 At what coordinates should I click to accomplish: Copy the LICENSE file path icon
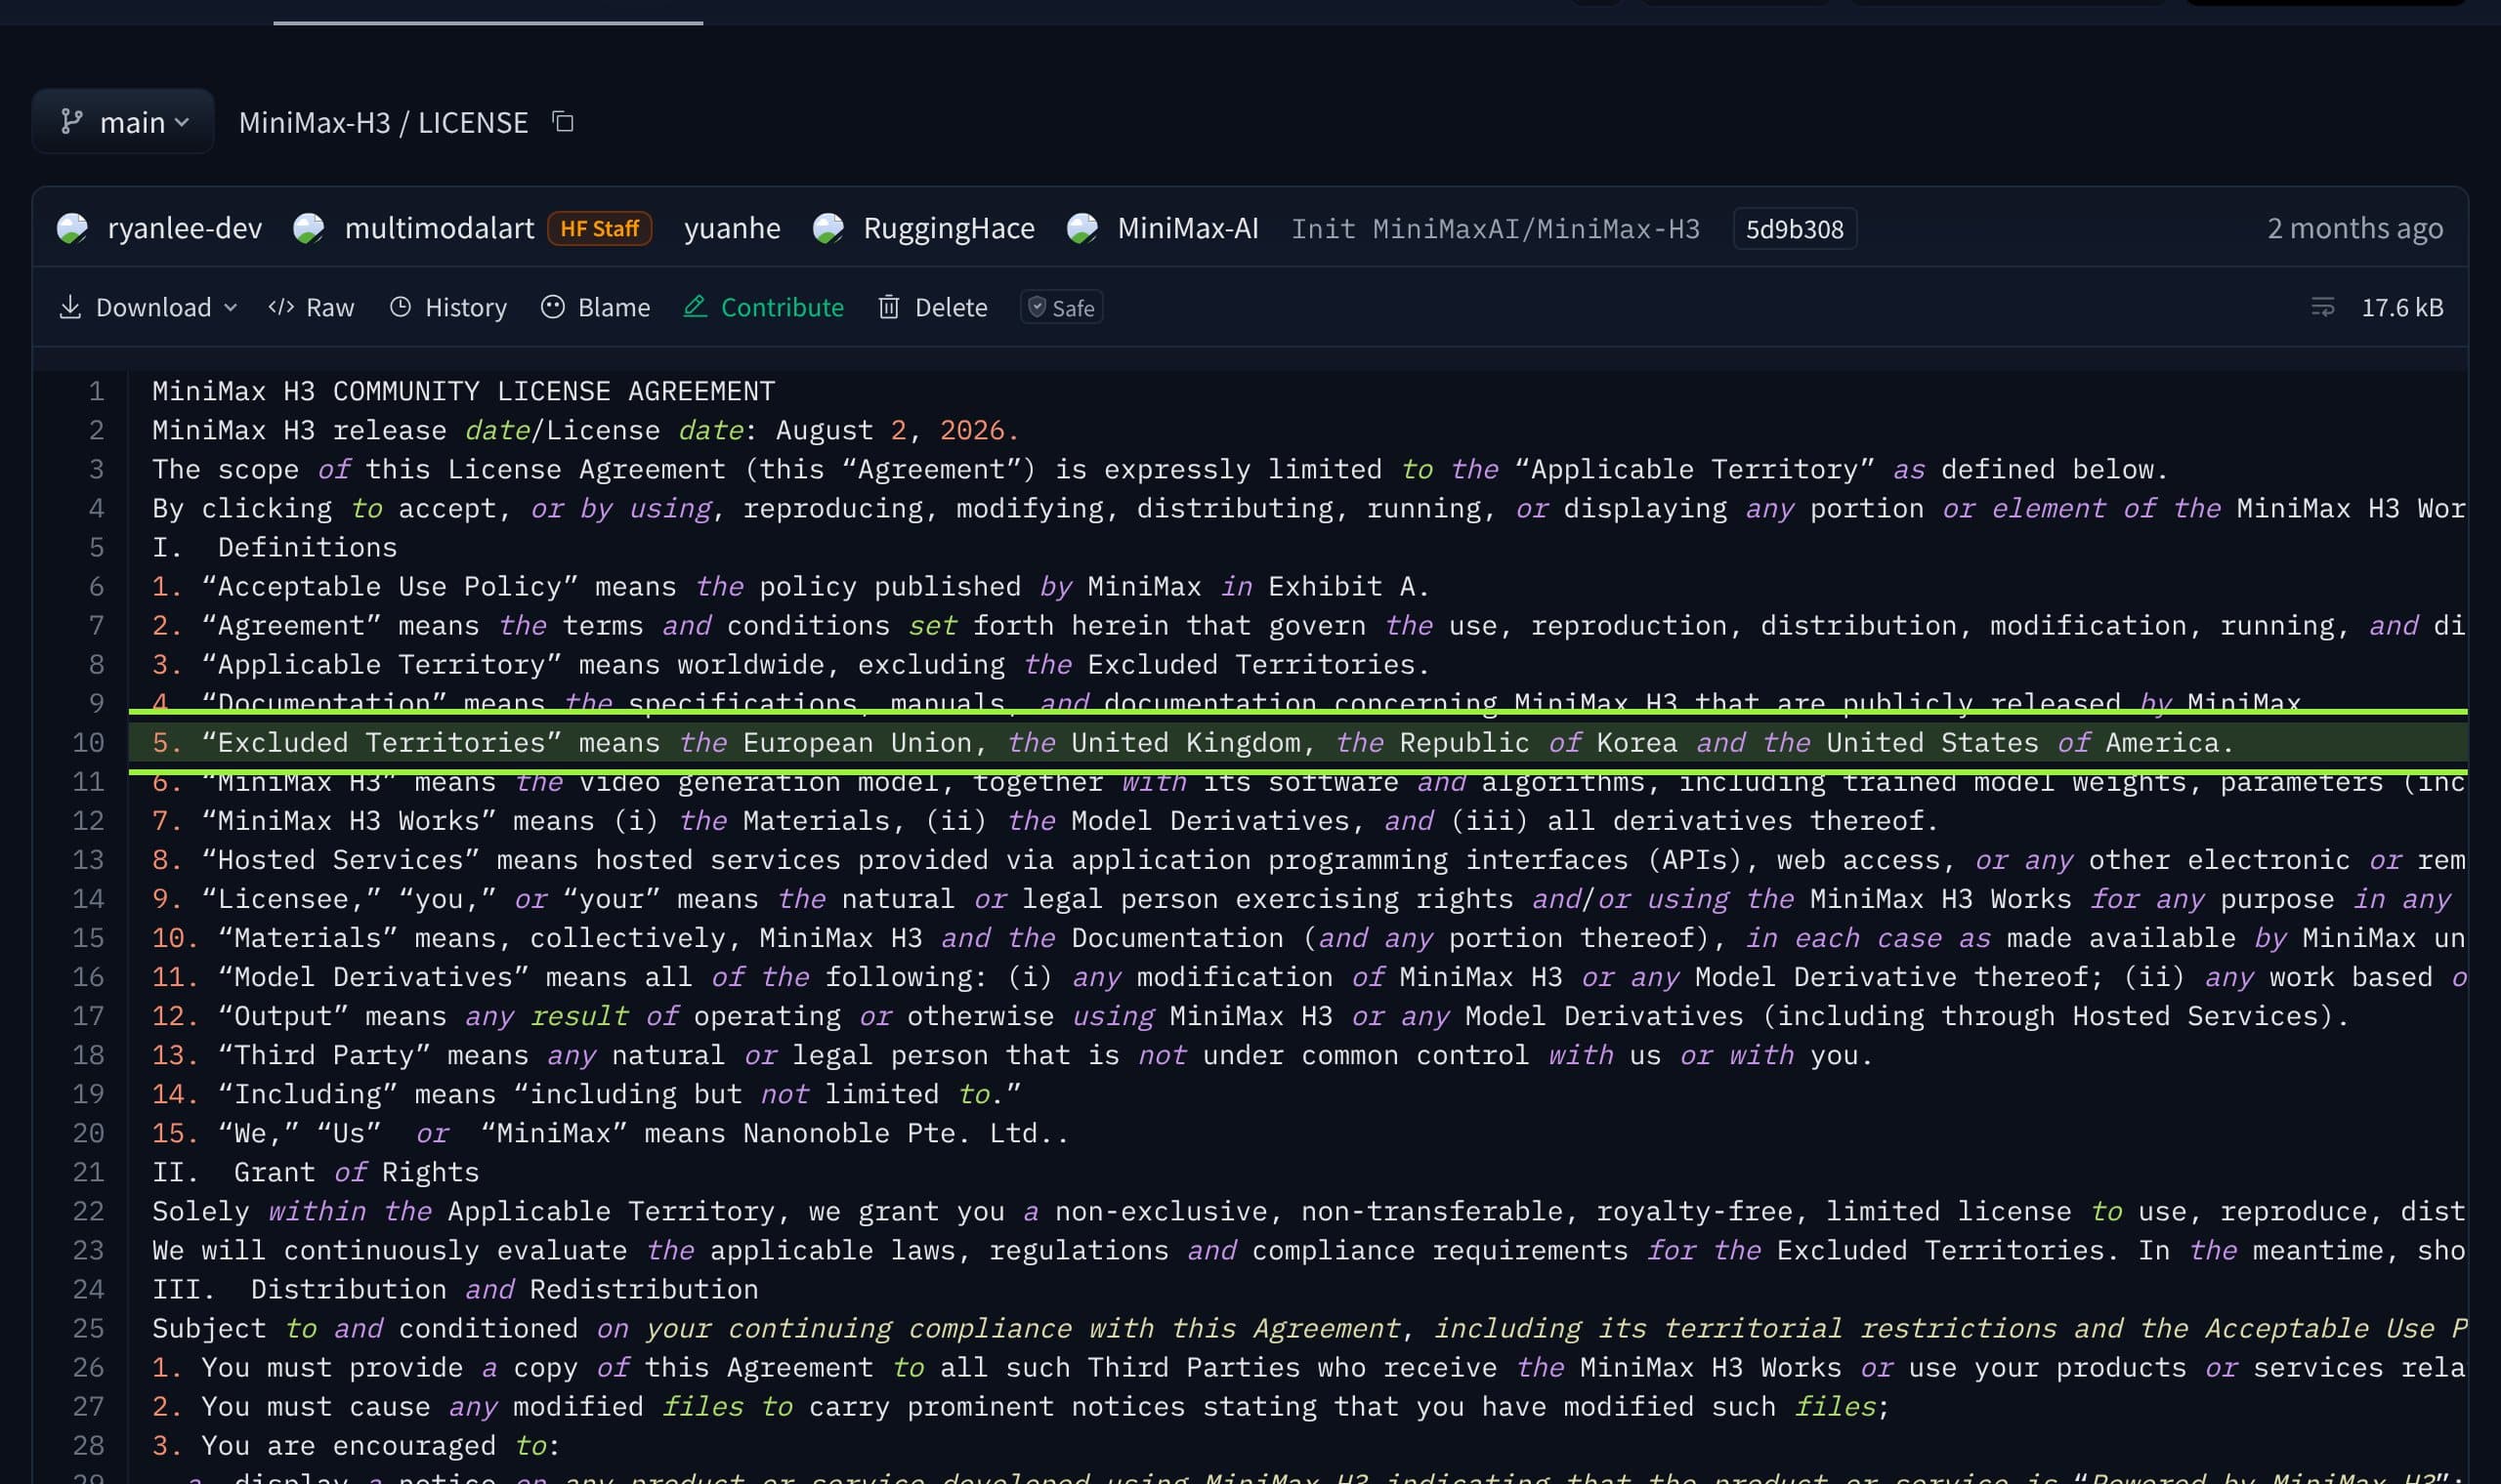click(x=564, y=122)
